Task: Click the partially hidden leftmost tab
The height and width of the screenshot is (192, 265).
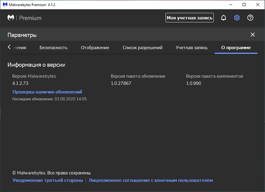Action: pyautogui.click(x=19, y=48)
